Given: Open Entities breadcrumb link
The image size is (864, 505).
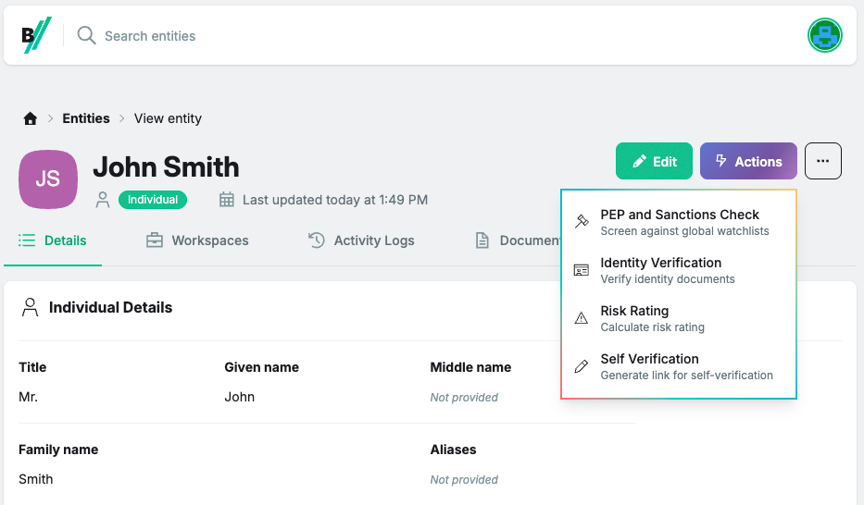Looking at the screenshot, I should click(86, 118).
